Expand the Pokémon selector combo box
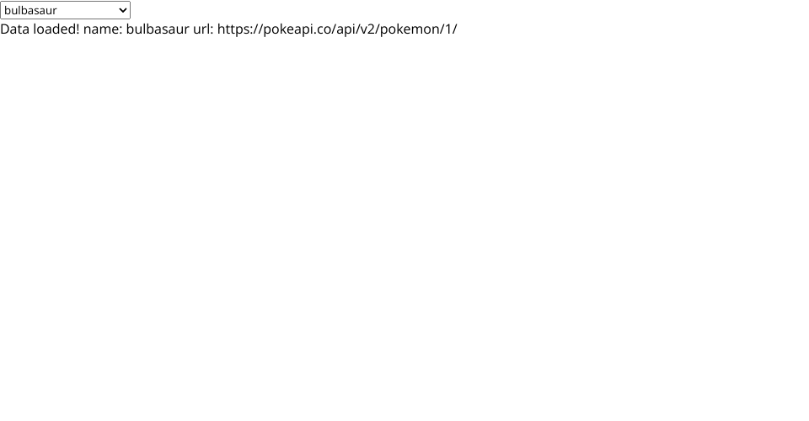 (x=65, y=10)
